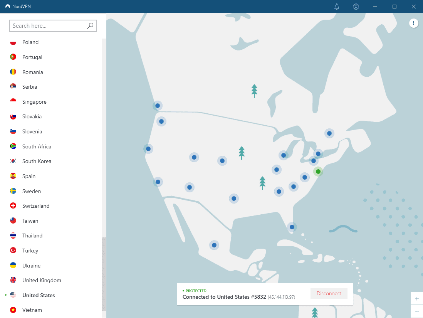Screen dimensions: 423x318
Task: Open the notifications bell icon
Action: click(x=337, y=7)
